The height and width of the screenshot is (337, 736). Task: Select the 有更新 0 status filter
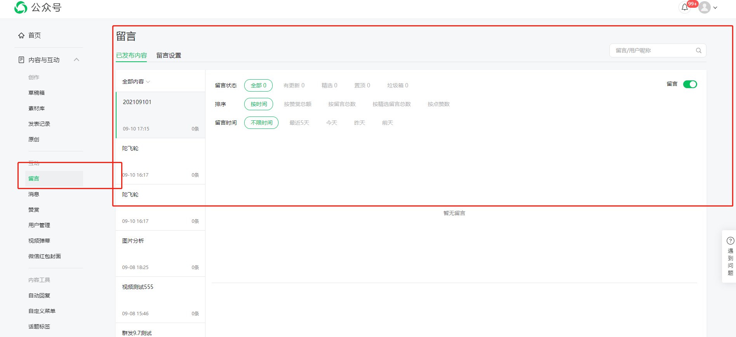(294, 85)
